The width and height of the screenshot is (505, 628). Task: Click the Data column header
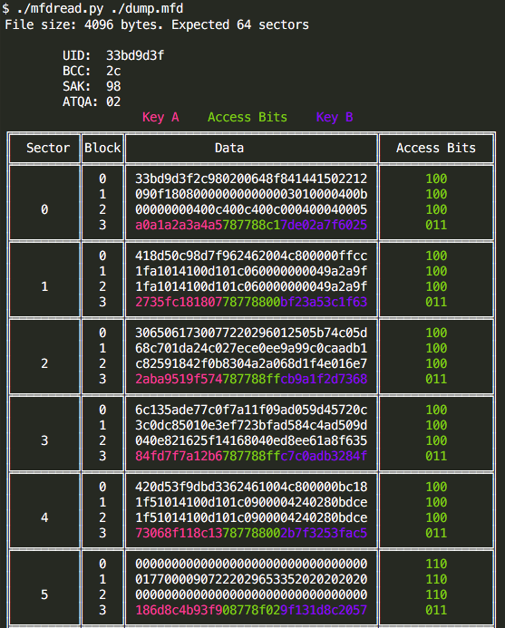pyautogui.click(x=228, y=148)
